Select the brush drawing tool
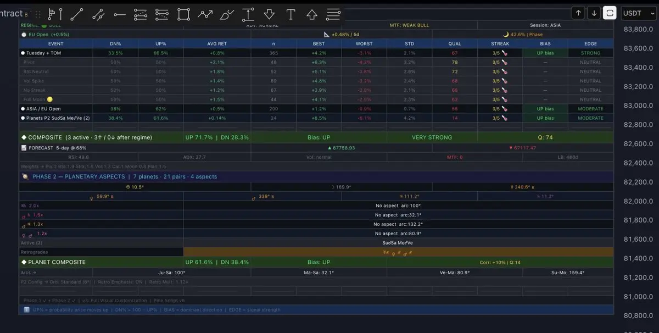Image resolution: width=659 pixels, height=333 pixels. click(x=227, y=14)
